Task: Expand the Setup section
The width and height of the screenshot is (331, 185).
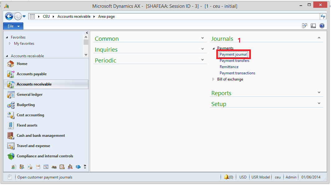Action: [x=319, y=103]
